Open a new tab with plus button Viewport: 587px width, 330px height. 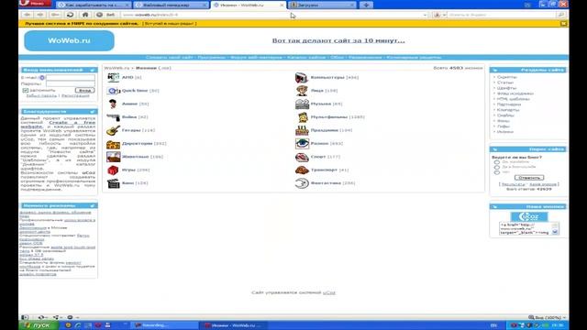[366, 5]
